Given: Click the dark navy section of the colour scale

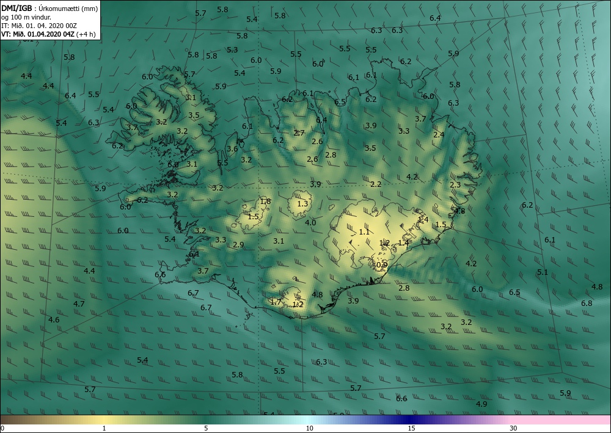Looking at the screenshot, I should pyautogui.click(x=409, y=420).
